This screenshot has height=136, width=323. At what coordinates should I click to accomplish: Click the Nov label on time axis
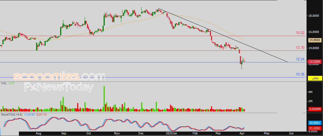point(116,134)
